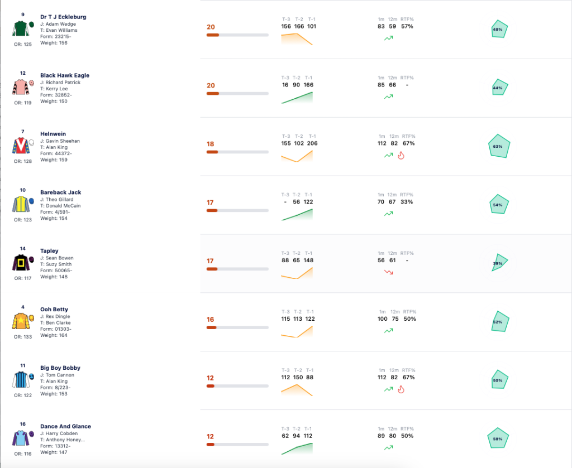Click Ooh Betty's orange star silks icon

22,321
